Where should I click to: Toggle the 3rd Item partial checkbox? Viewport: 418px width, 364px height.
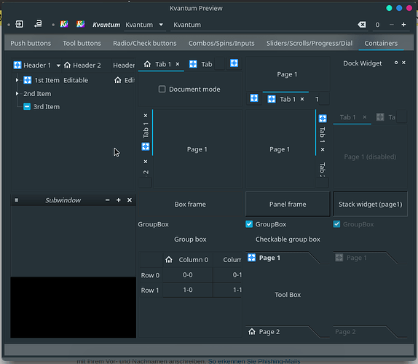27,106
